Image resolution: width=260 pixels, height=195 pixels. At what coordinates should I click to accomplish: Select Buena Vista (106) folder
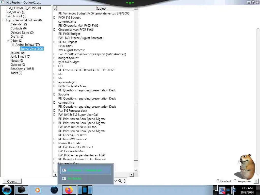[x=32, y=48]
